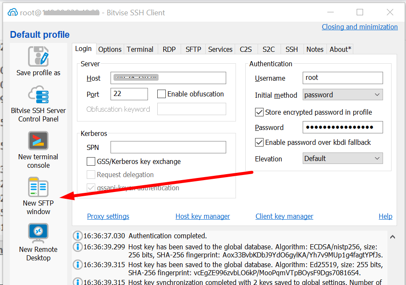The image size is (406, 285).
Task: Go to the RDP tab
Action: coord(169,49)
